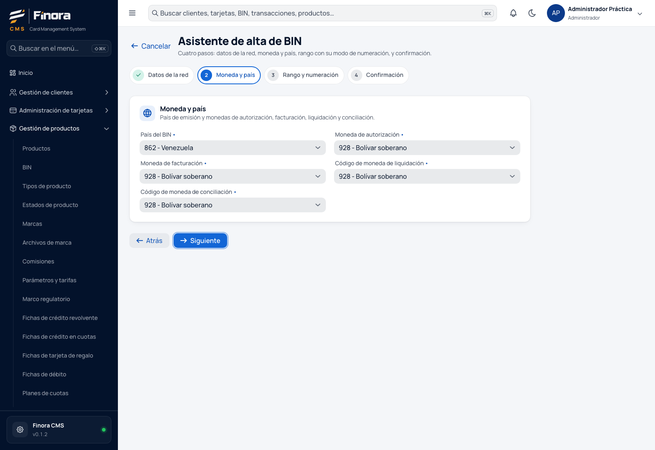
Task: Click the Finora CMS logo
Action: tap(47, 20)
